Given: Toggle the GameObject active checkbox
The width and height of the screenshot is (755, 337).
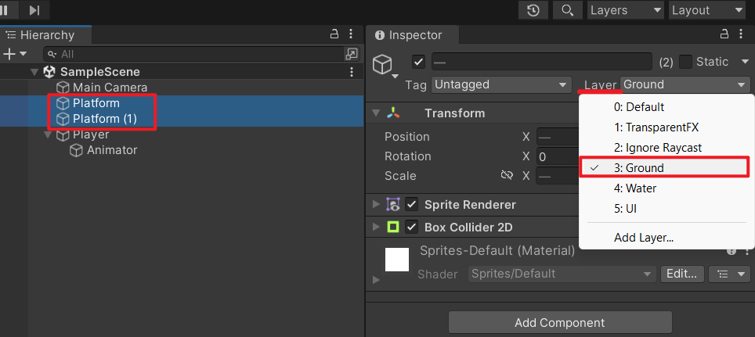Looking at the screenshot, I should click(418, 62).
